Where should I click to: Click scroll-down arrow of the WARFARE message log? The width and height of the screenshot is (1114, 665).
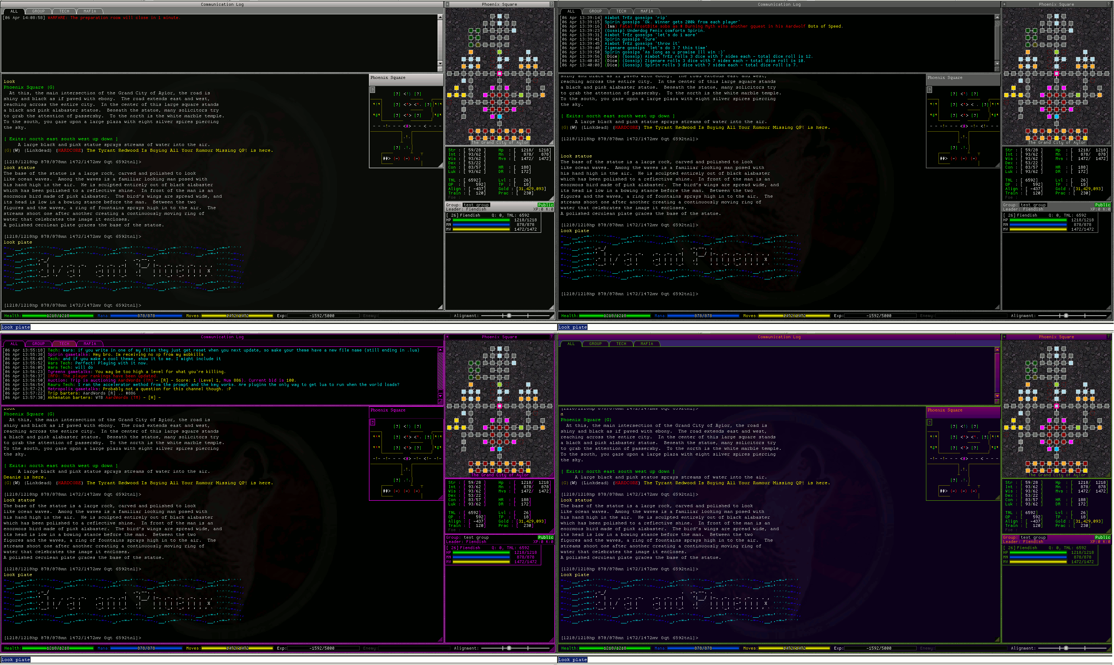440,63
